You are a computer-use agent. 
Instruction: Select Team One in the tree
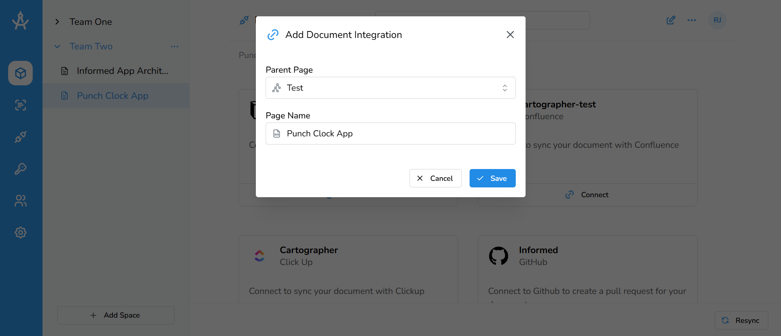(x=91, y=22)
